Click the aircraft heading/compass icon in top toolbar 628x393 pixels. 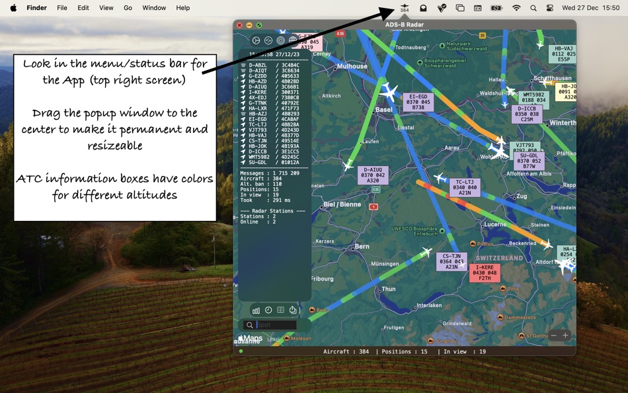click(256, 40)
